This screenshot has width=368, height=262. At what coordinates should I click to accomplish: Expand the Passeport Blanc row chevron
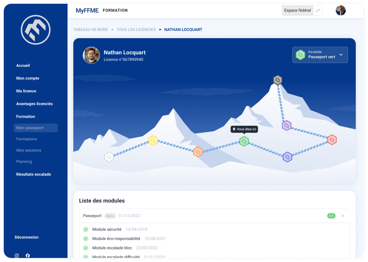tap(343, 216)
